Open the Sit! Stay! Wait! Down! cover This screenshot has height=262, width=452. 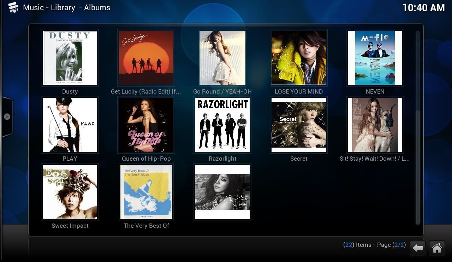tap(375, 125)
